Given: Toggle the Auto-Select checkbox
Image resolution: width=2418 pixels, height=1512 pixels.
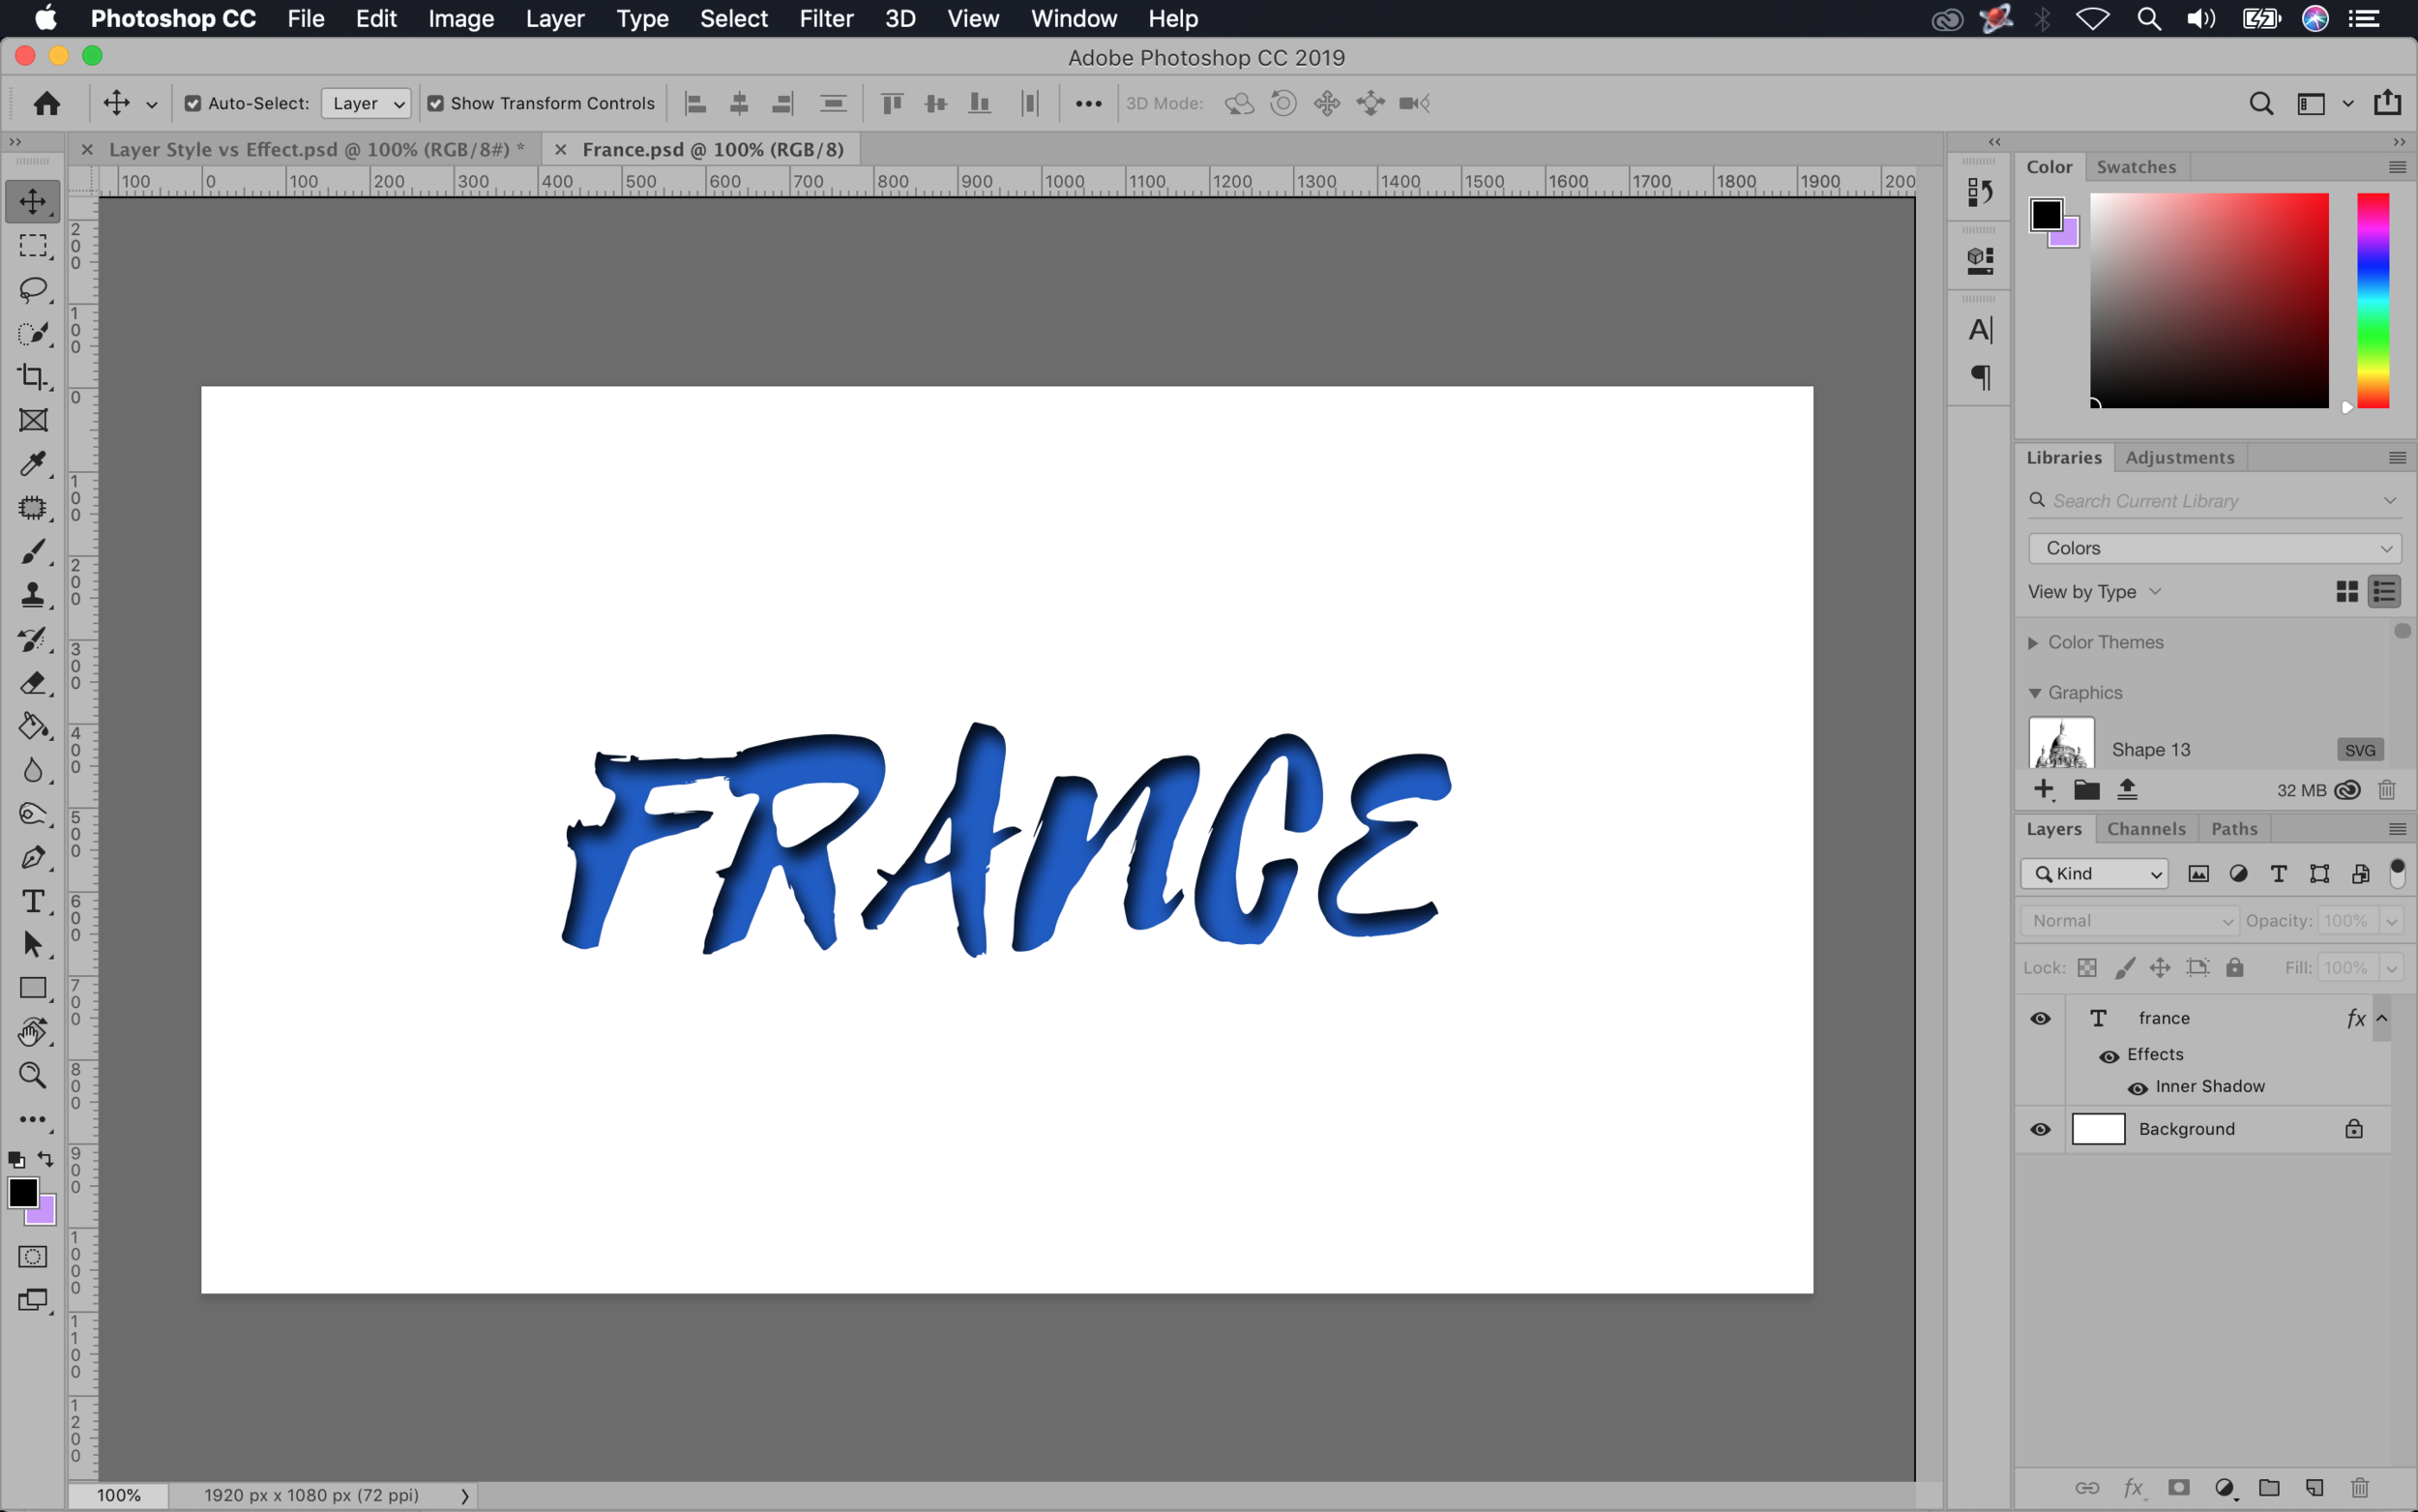Looking at the screenshot, I should click(x=192, y=103).
